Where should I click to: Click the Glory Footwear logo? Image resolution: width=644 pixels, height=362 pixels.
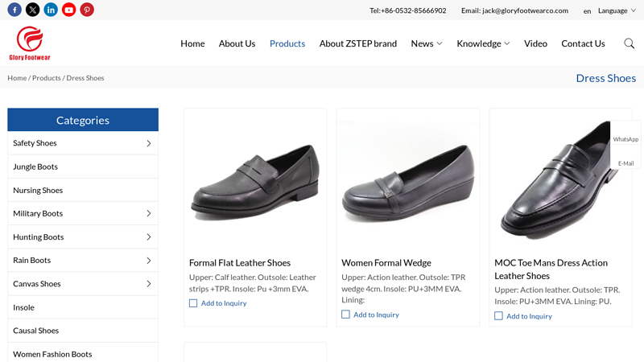(x=30, y=43)
